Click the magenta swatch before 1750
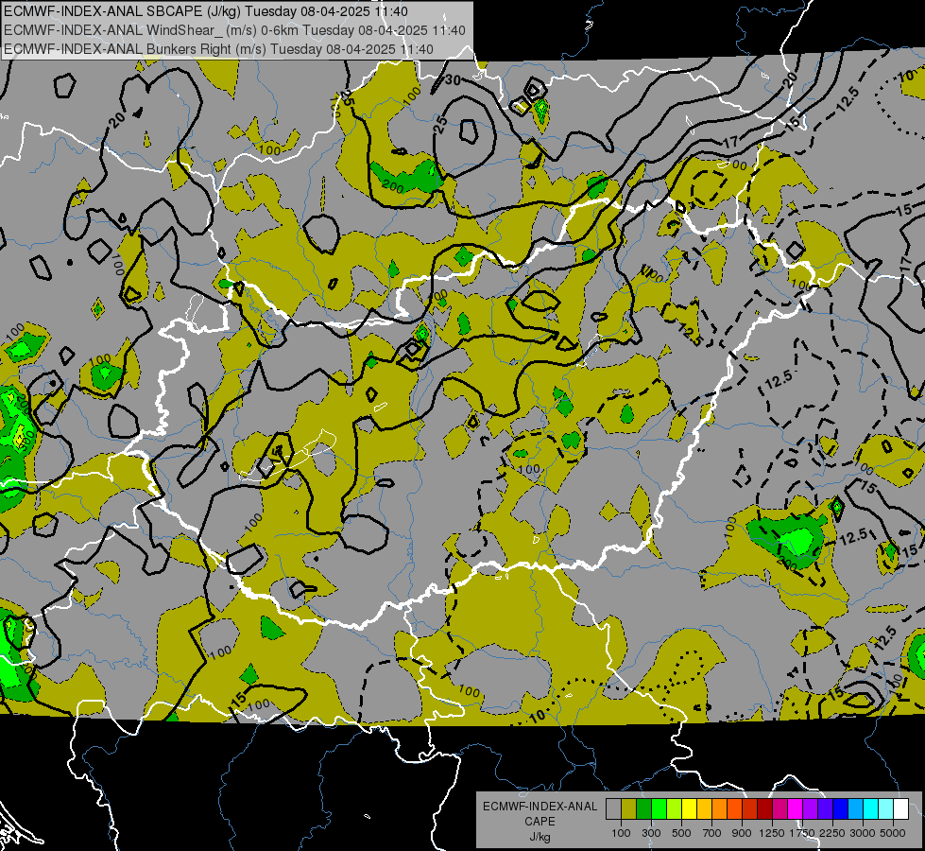The width and height of the screenshot is (925, 851). click(x=796, y=808)
